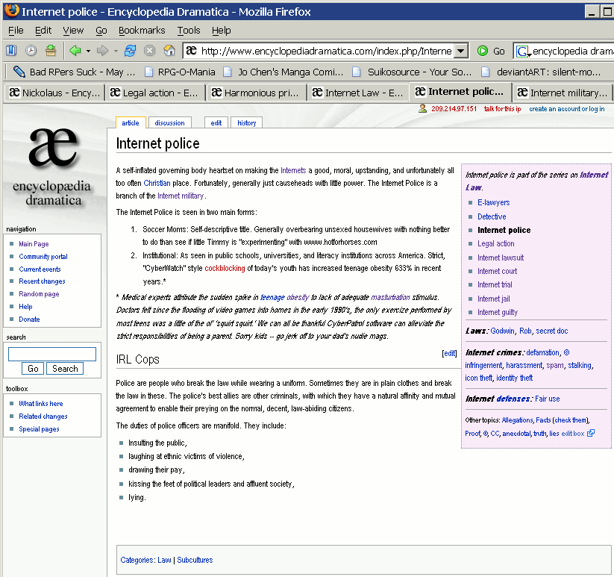Click the external link icon after edit box

click(x=591, y=433)
